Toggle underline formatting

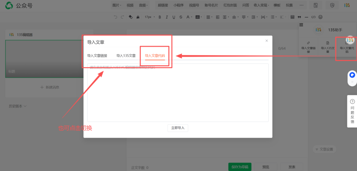[x=174, y=17]
